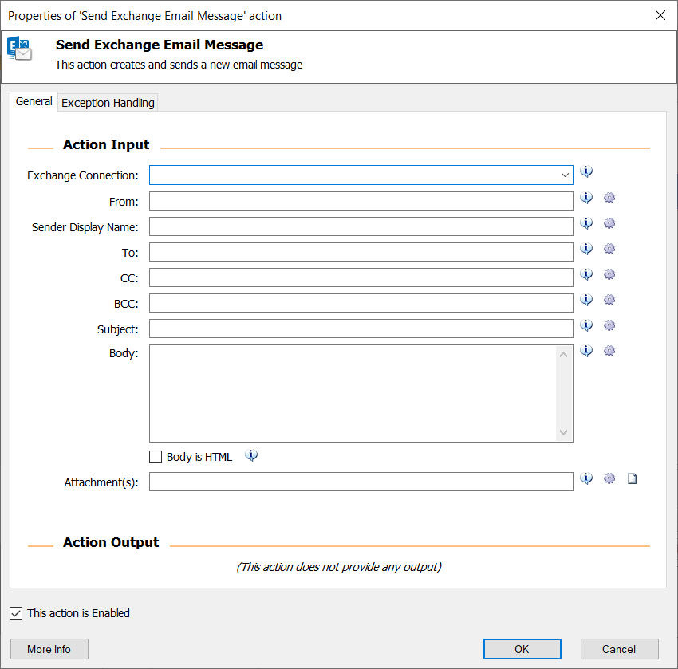This screenshot has height=669, width=678.
Task: Enable the Body is HTML checkbox
Action: [156, 457]
